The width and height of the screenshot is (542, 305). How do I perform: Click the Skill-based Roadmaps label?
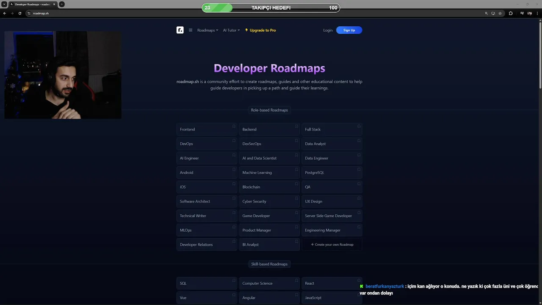click(x=269, y=264)
